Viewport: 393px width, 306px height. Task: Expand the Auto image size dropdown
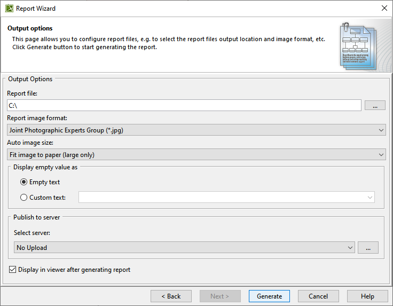coord(196,155)
